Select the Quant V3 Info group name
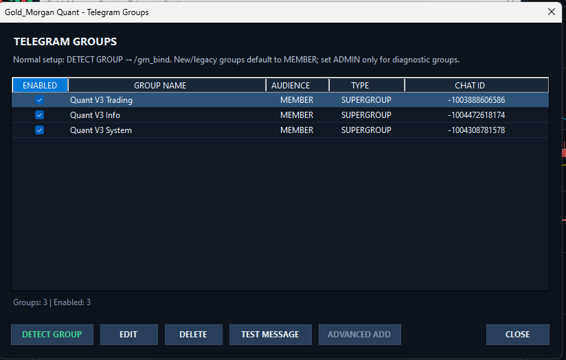 [x=95, y=115]
